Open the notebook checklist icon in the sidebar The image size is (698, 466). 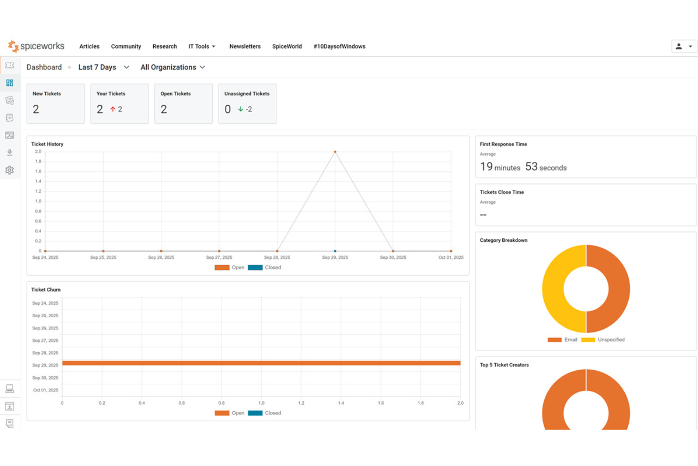(x=9, y=118)
